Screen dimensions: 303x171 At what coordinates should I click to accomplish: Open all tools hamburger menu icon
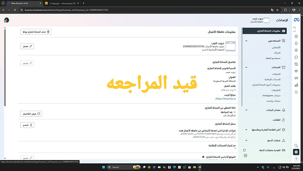pyautogui.click(x=296, y=92)
